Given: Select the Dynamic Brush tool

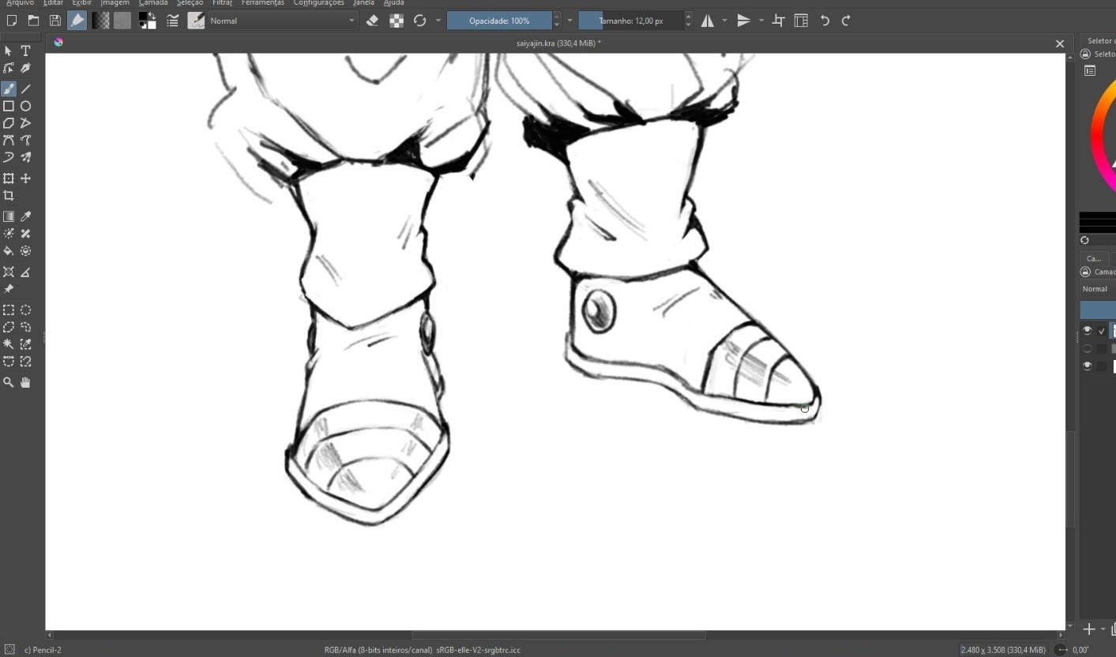Looking at the screenshot, I should (x=9, y=157).
